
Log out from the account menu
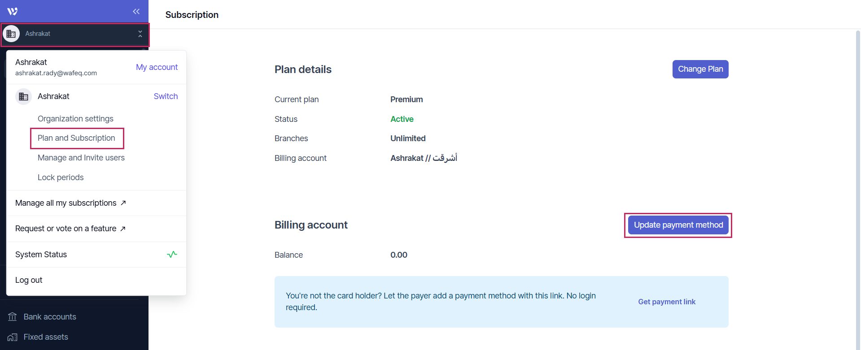(x=29, y=280)
